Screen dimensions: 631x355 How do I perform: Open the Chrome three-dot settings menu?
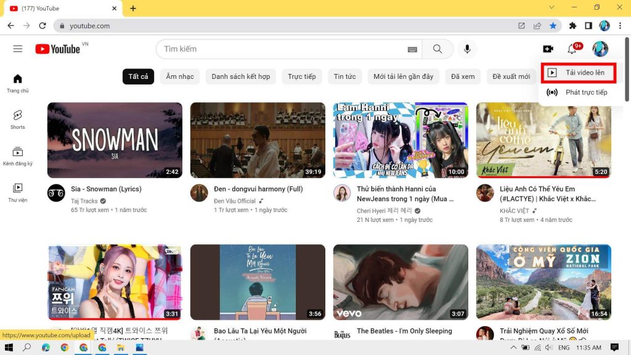(x=619, y=27)
